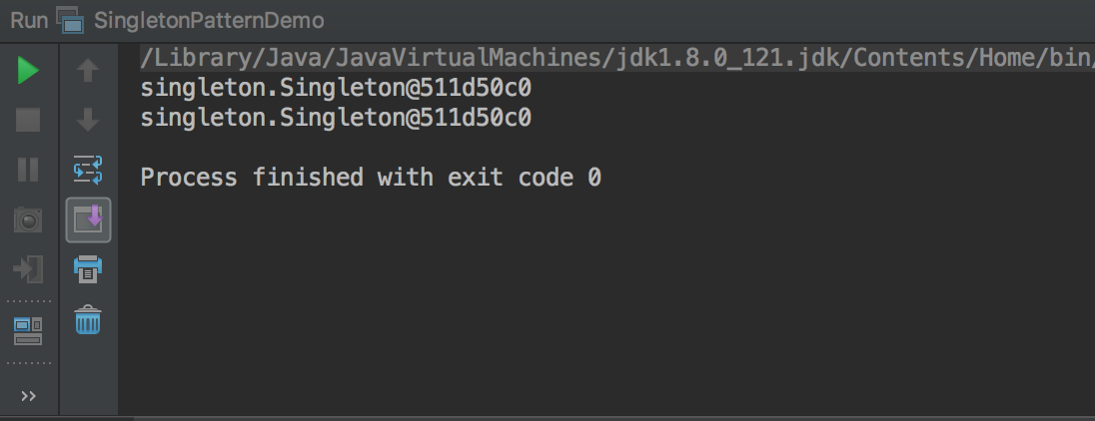This screenshot has height=421, width=1095.
Task: Click the Process finished exit code text
Action: 371,177
